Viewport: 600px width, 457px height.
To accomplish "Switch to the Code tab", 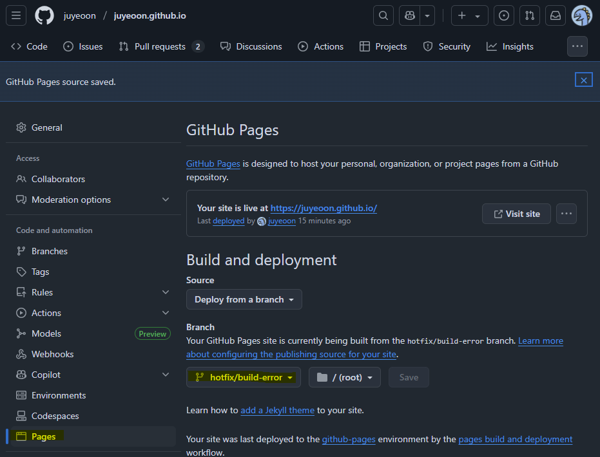I will [30, 46].
